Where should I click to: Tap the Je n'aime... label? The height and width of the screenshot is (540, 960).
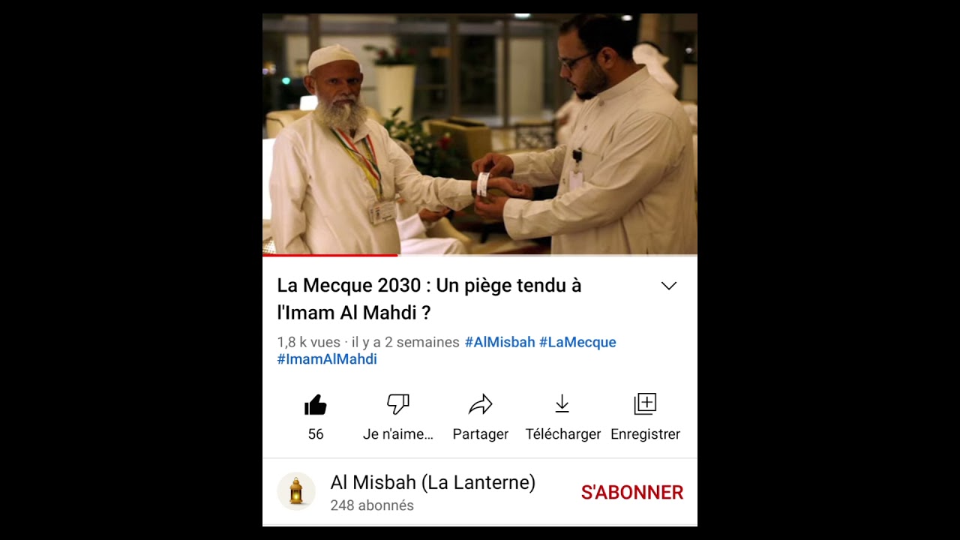(x=398, y=434)
